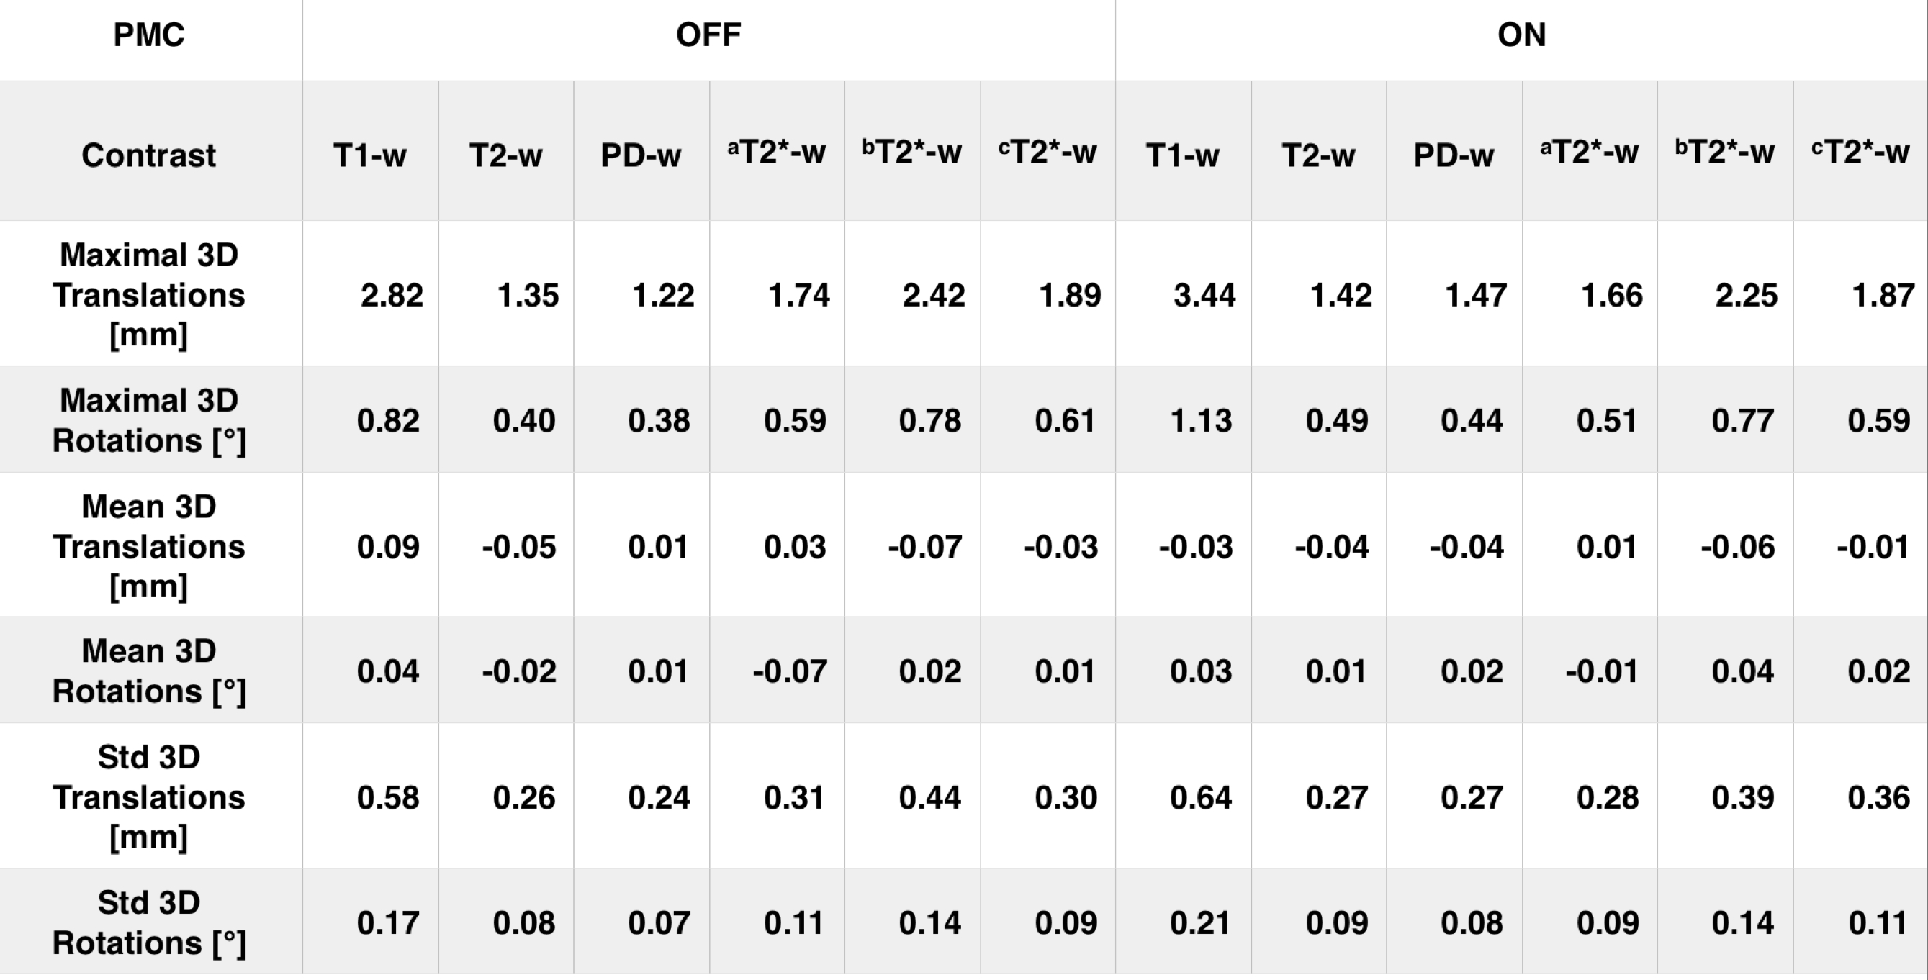The image size is (1928, 980).
Task: Select the Std 3D Translations row label
Action: tap(149, 797)
